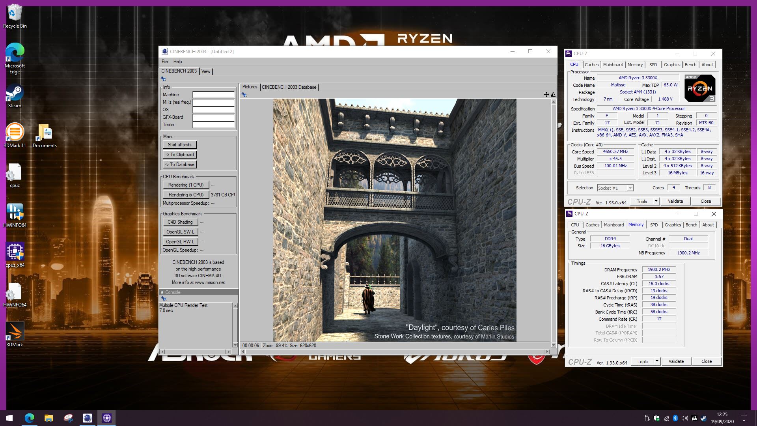
Task: Select the cpuz desktop file icon
Action: [x=15, y=176]
